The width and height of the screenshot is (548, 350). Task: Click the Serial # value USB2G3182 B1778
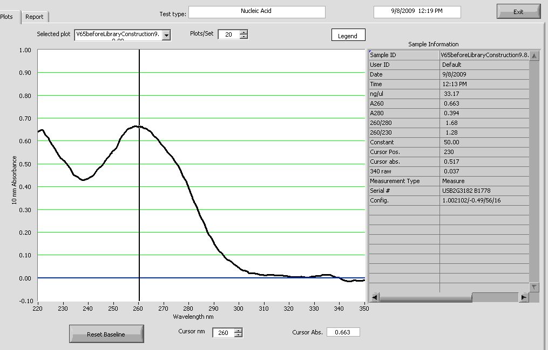coord(466,191)
